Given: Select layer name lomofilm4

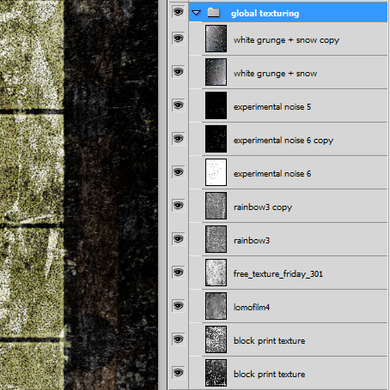Looking at the screenshot, I should pyautogui.click(x=252, y=307).
